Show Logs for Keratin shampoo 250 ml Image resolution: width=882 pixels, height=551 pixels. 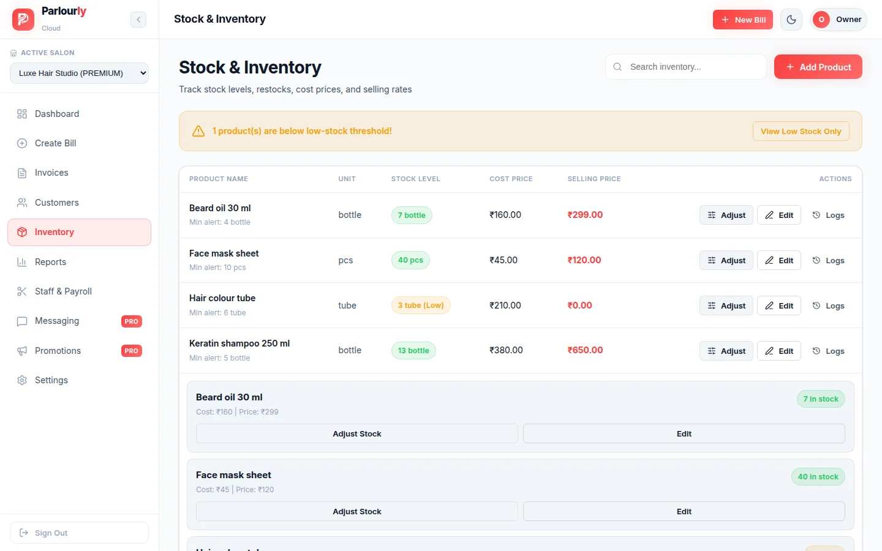(x=828, y=351)
